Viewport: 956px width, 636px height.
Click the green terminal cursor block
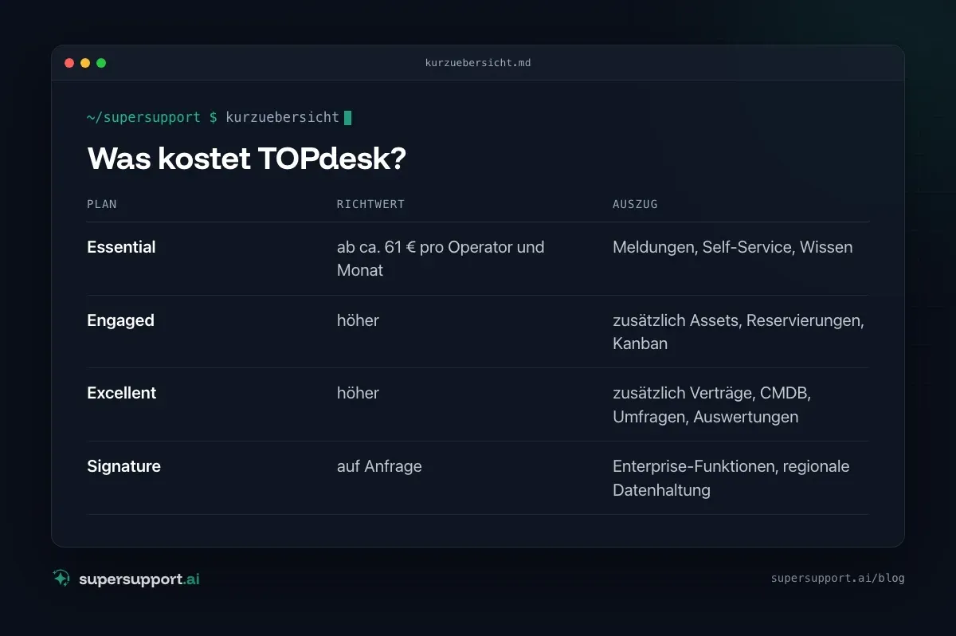(x=347, y=118)
